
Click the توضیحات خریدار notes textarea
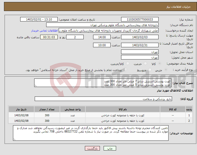click(91, 133)
